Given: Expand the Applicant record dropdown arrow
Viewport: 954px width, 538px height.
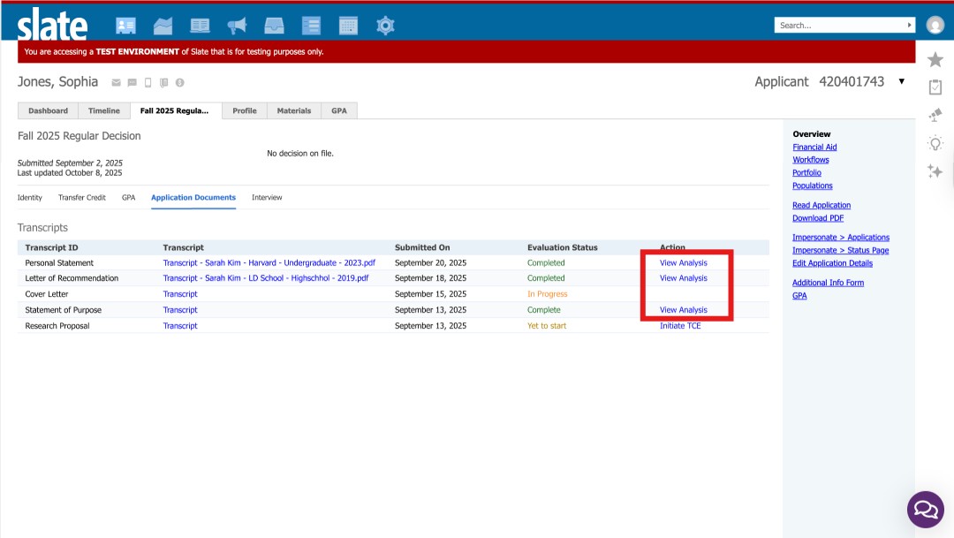Looking at the screenshot, I should coord(901,81).
